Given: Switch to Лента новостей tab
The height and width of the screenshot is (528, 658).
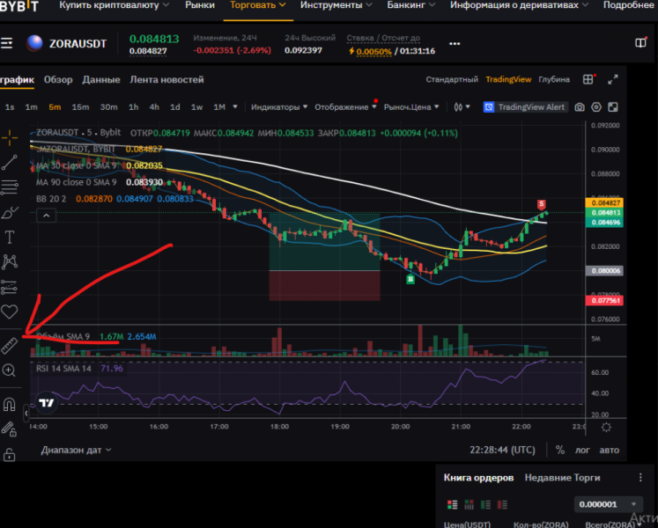Looking at the screenshot, I should click(166, 80).
